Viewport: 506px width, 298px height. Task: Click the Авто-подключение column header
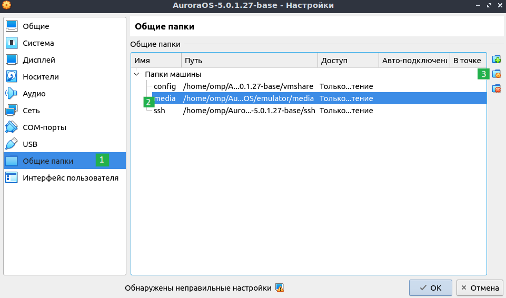pos(414,61)
